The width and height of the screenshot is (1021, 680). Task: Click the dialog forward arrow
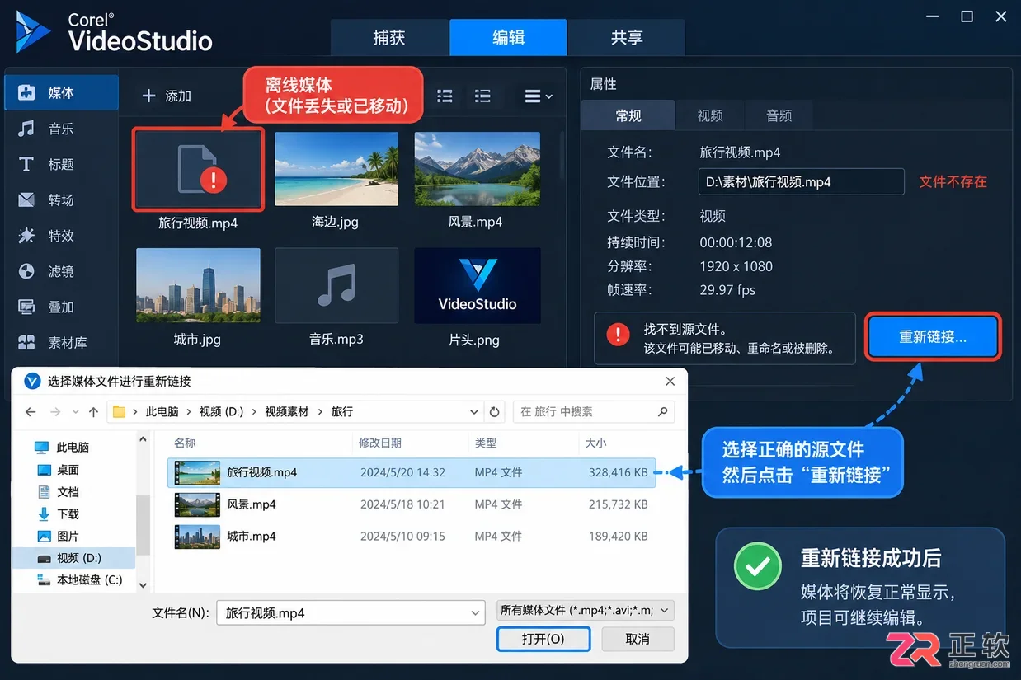(55, 411)
